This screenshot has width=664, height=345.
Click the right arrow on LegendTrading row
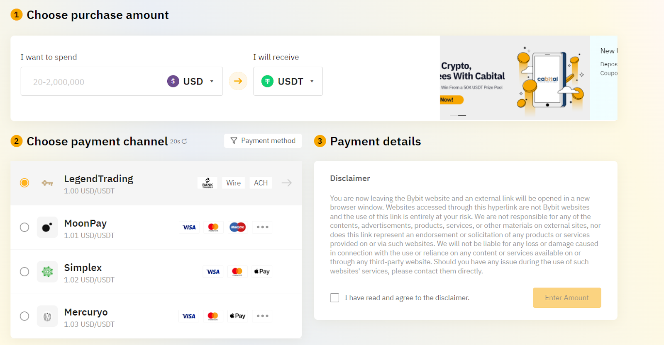click(x=287, y=183)
